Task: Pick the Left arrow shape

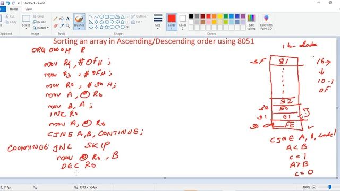Action: (117, 22)
